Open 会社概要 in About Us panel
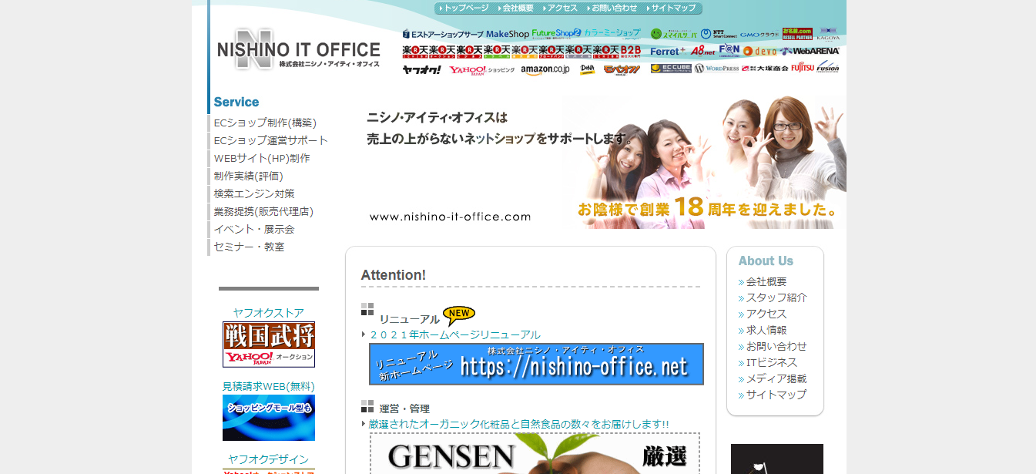1036x474 pixels. click(x=766, y=282)
